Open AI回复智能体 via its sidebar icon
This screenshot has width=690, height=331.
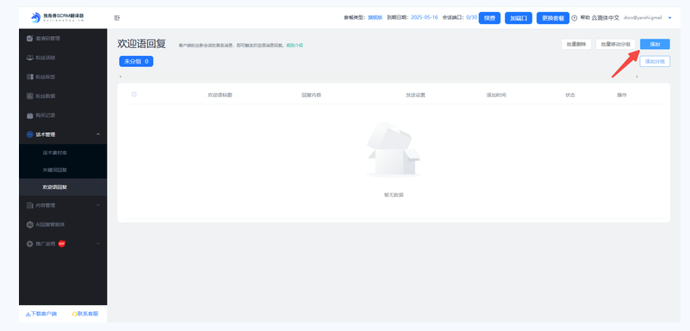[x=29, y=224]
